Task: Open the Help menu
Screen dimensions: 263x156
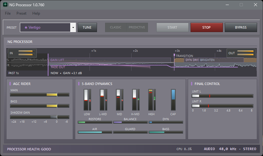Action: [36, 13]
